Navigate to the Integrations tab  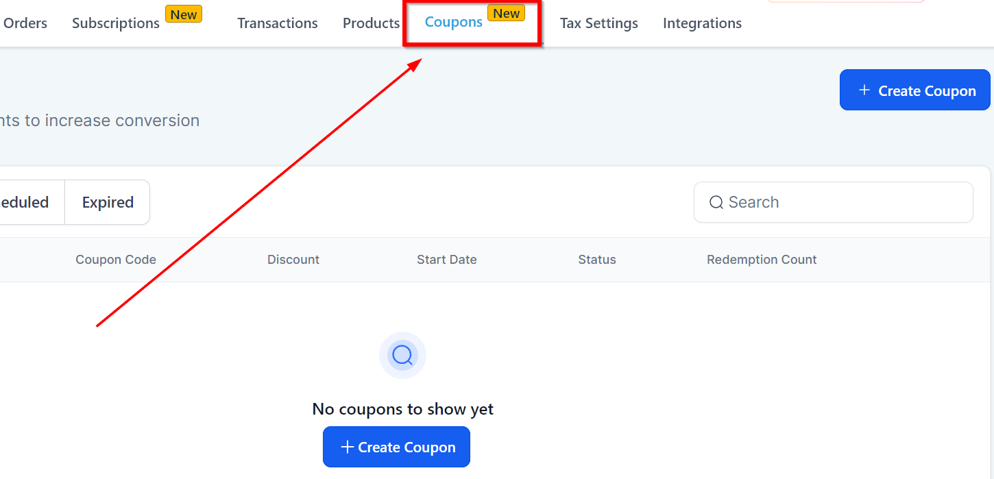pyautogui.click(x=702, y=23)
